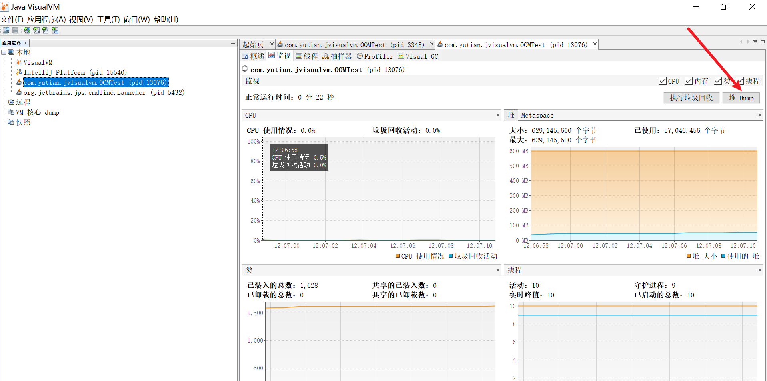Click the 堆 Dump button
The height and width of the screenshot is (381, 767).
pos(741,98)
